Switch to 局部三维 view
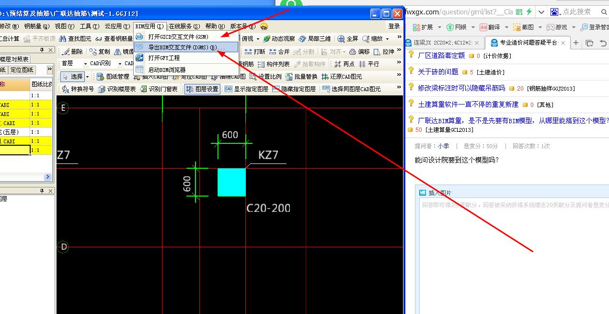Screen dimensions: 609x314 [x=314, y=39]
